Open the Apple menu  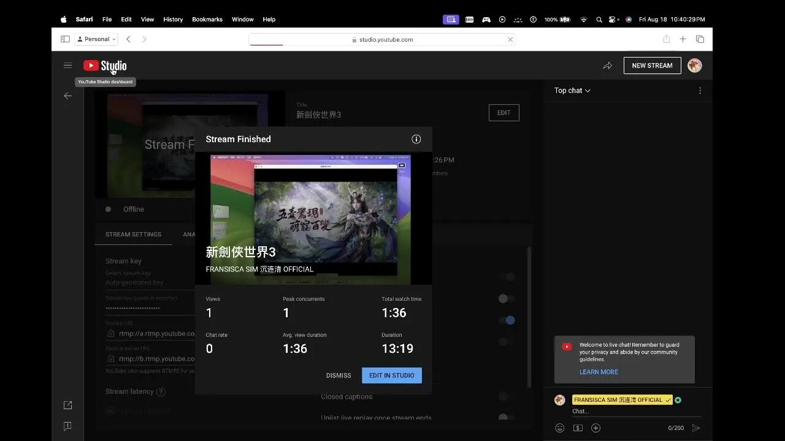point(63,19)
